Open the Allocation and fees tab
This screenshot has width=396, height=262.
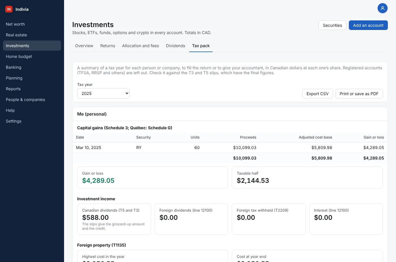coord(141,46)
